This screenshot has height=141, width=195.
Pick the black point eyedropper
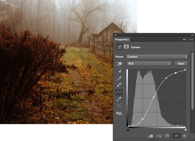tap(119, 72)
